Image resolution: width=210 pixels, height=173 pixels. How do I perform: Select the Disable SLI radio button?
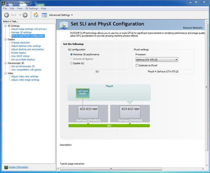click(71, 63)
